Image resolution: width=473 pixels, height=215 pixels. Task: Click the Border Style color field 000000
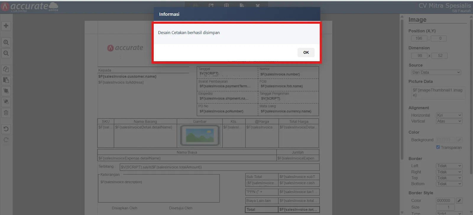point(446,201)
